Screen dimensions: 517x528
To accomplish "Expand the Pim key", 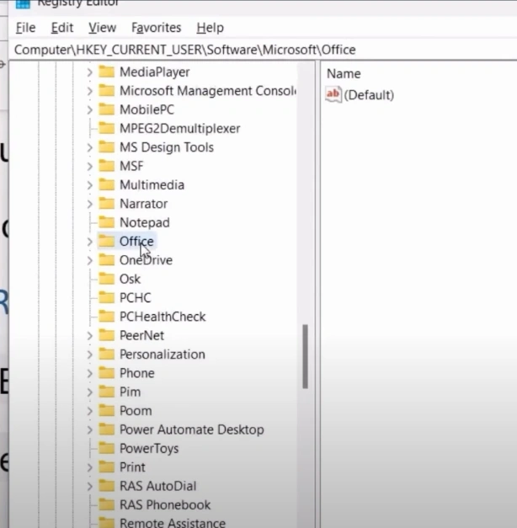I will [89, 392].
